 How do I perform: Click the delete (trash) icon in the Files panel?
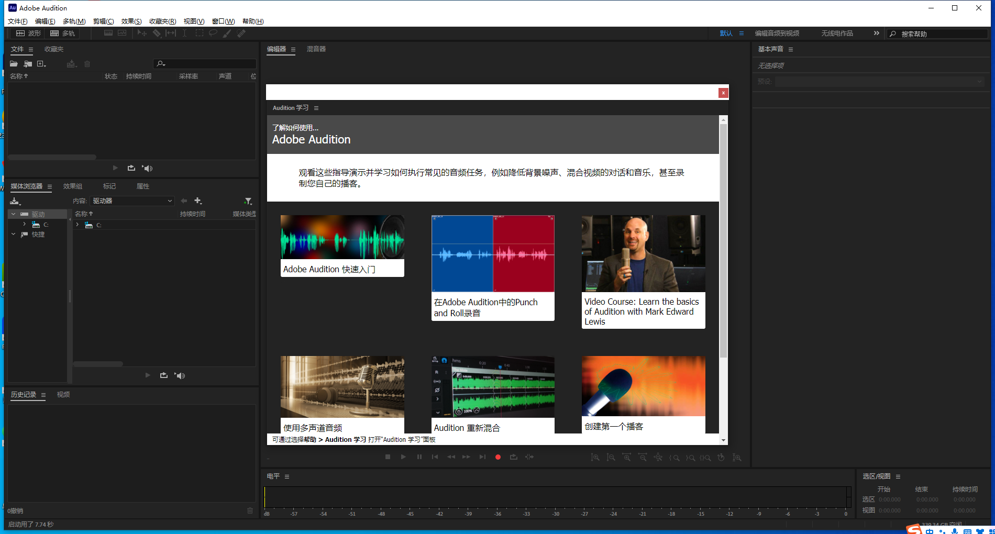[87, 63]
